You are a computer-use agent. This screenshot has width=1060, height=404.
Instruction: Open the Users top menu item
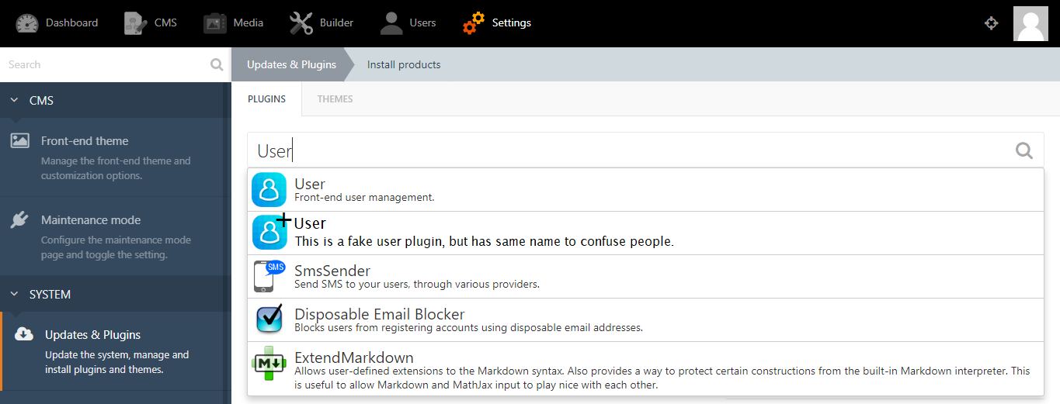[x=408, y=23]
